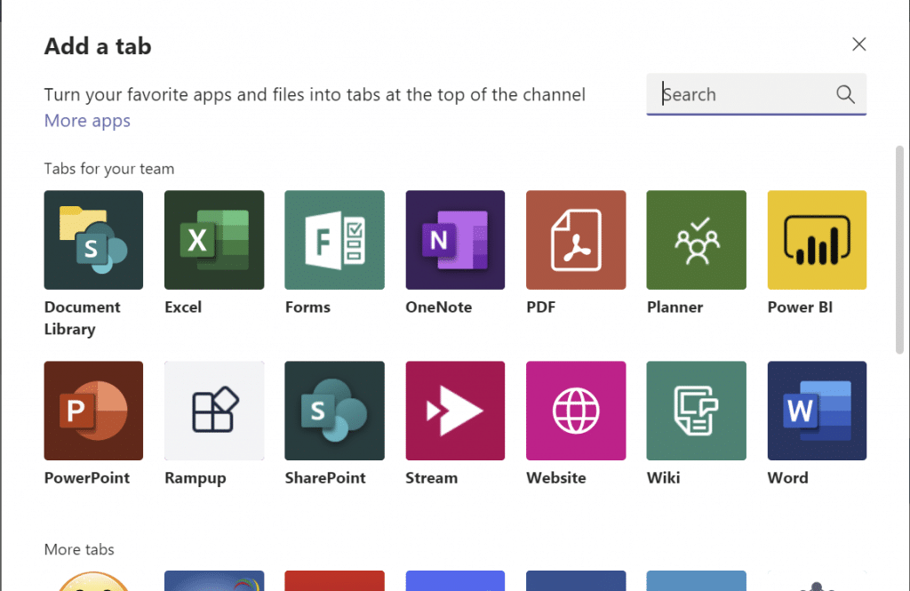Click the Stream label text
910x591 pixels.
[431, 478]
